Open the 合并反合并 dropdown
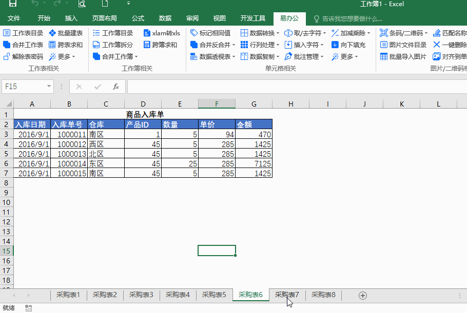The height and width of the screenshot is (313, 467). (x=234, y=45)
